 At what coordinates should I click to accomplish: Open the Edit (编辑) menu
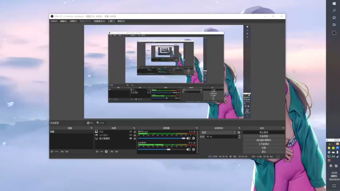[x=63, y=21]
